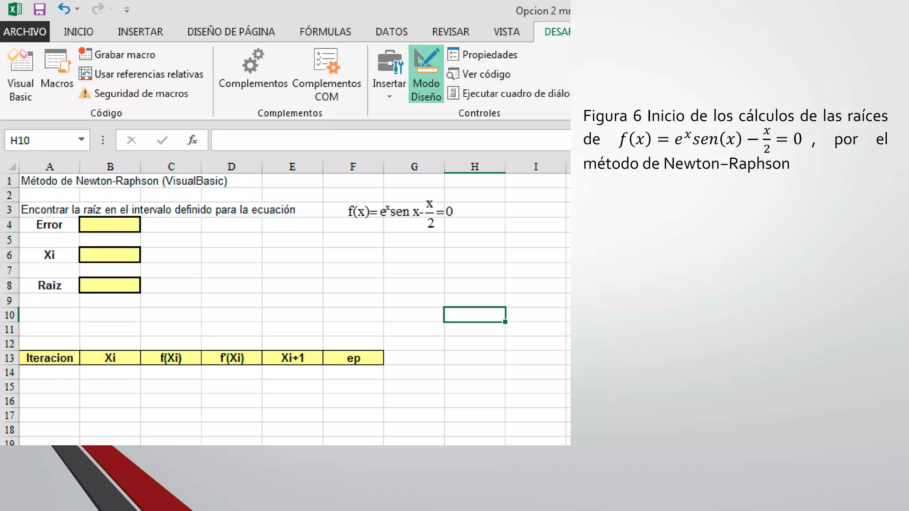Open Complementos COM dialog
909x511 pixels.
click(327, 75)
